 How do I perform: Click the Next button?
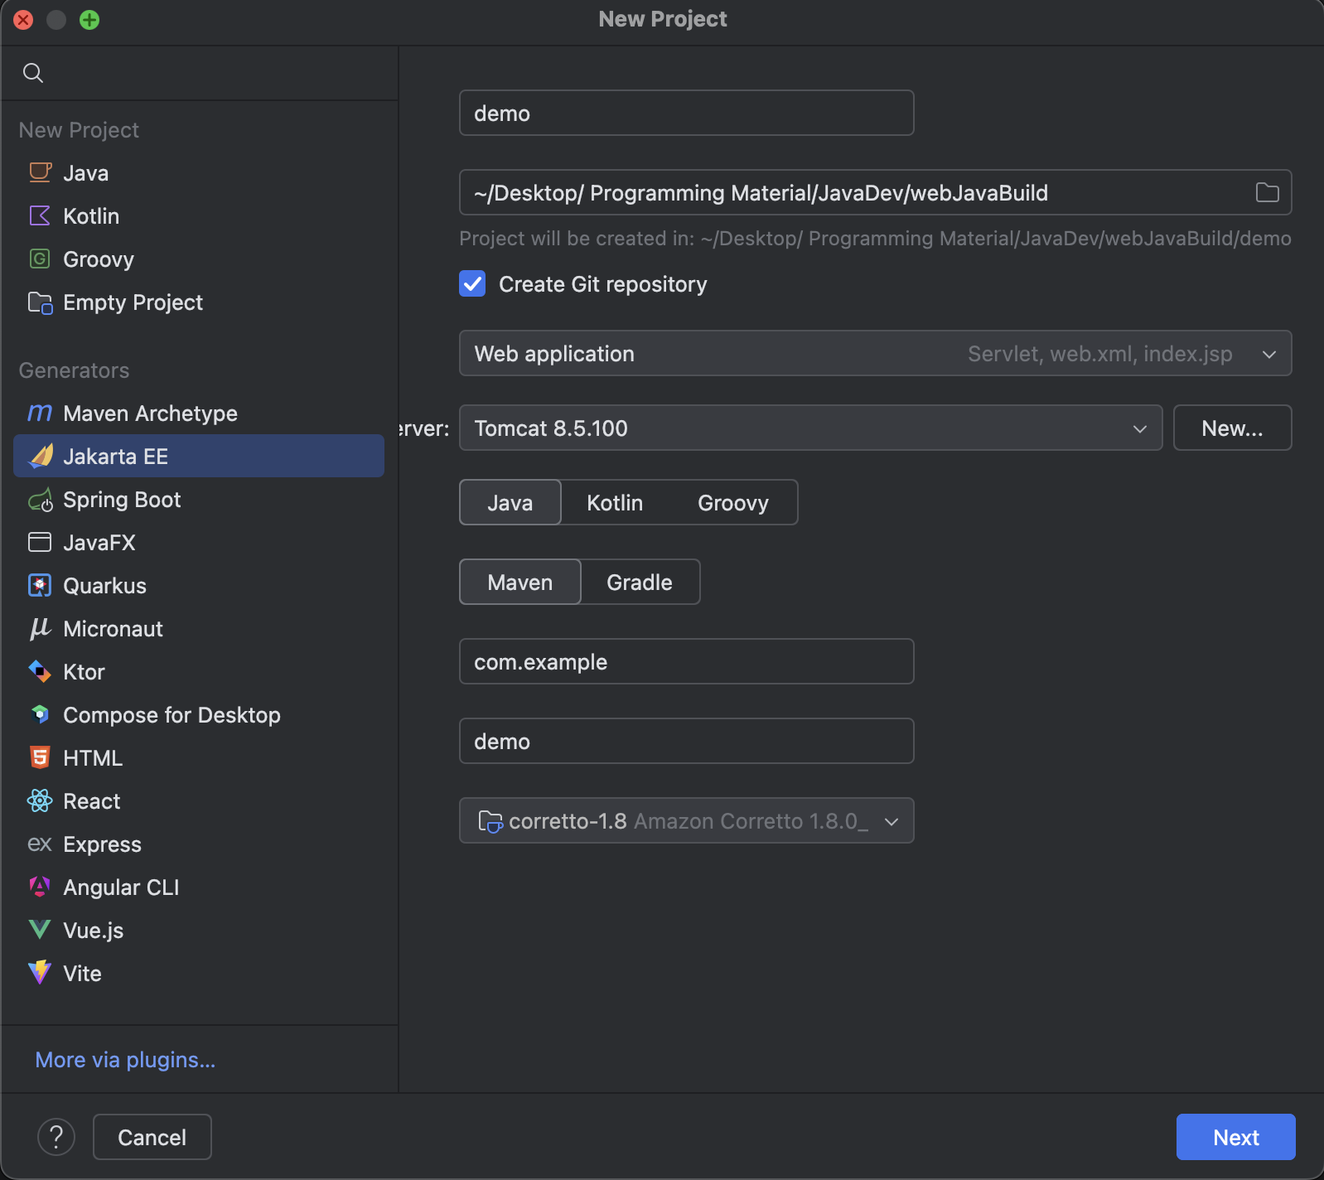(x=1235, y=1137)
